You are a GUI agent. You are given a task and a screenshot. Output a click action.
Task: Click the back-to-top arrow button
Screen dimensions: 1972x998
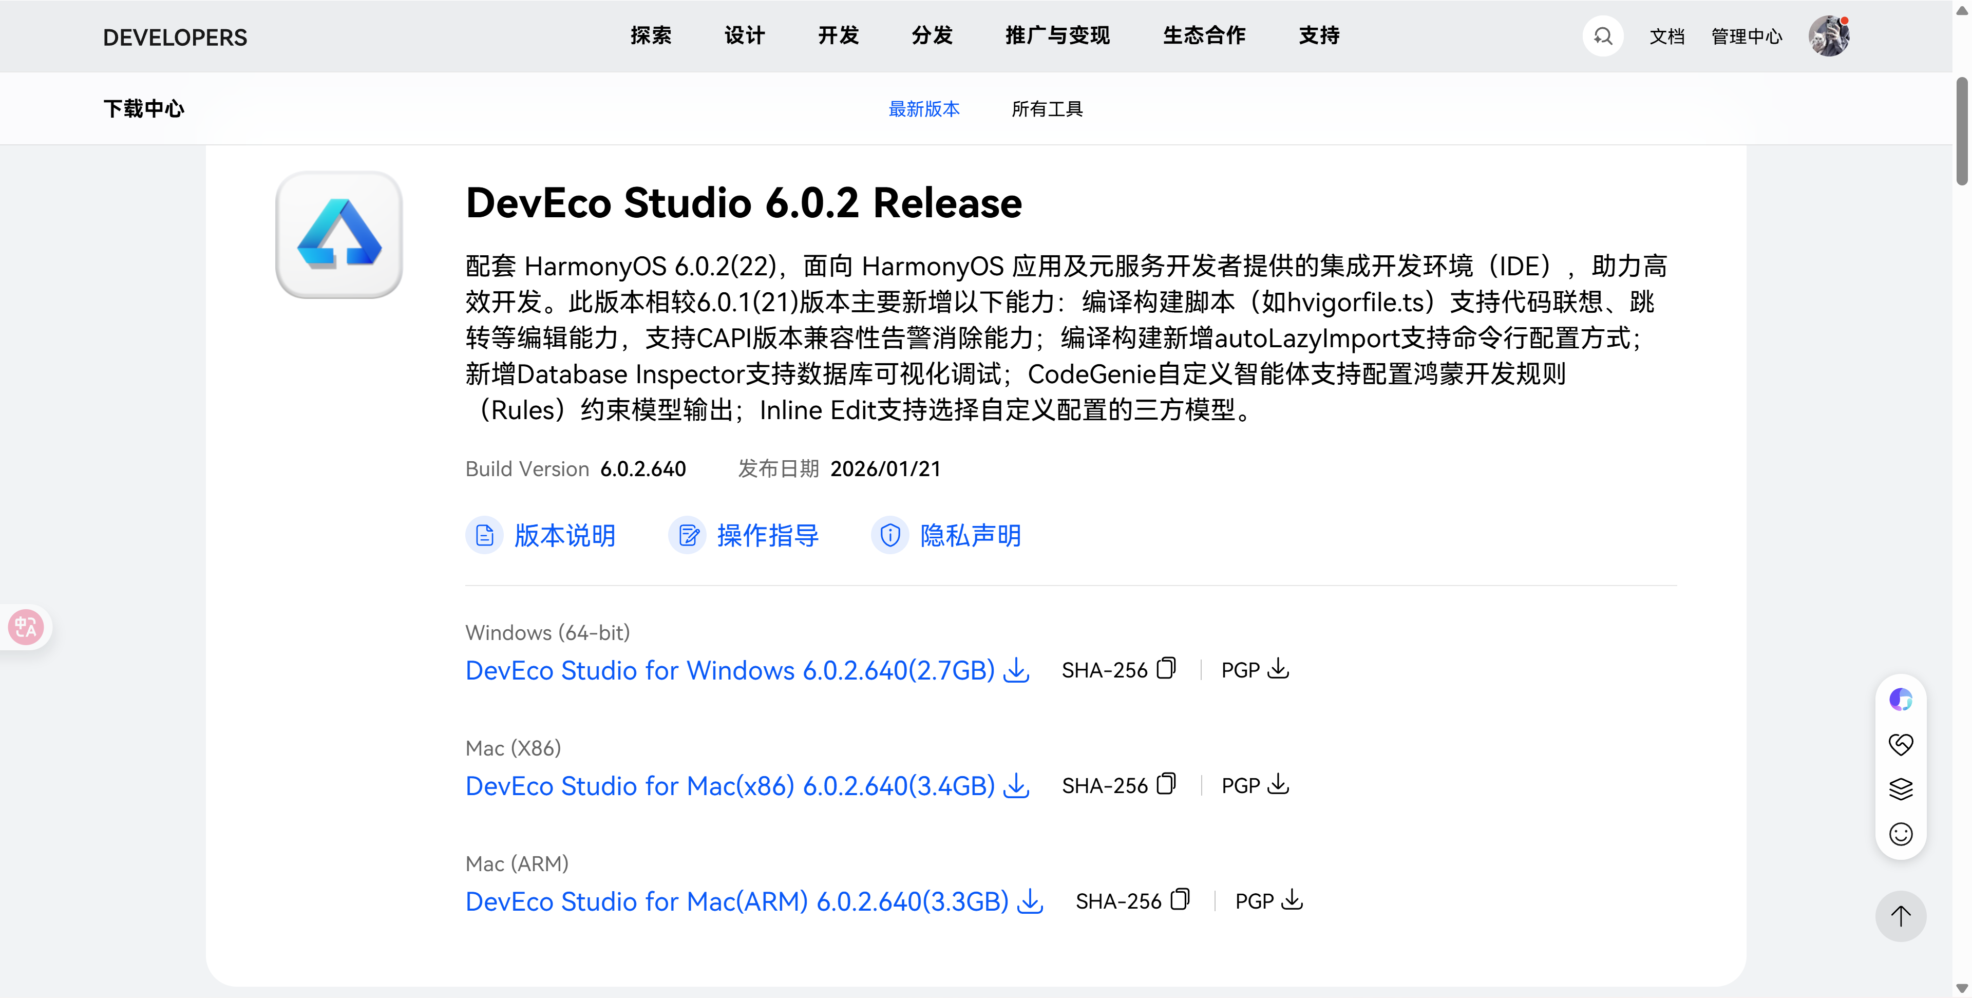tap(1900, 916)
